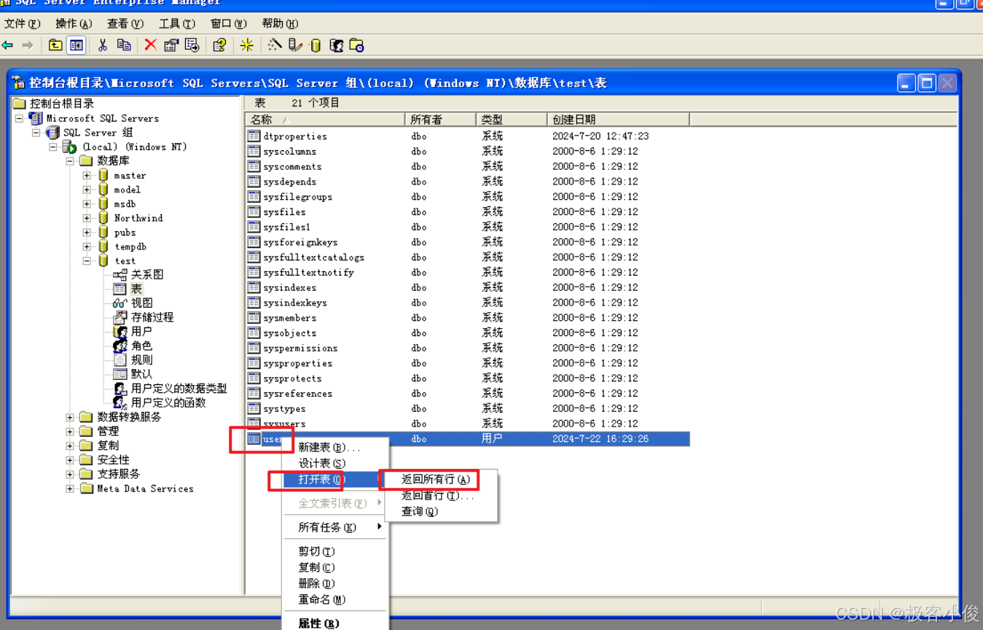Image resolution: width=983 pixels, height=630 pixels.
Task: Expand the model database node
Action: click(x=87, y=190)
